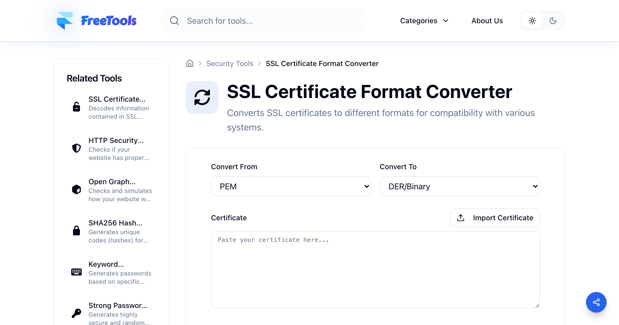Open the SSL Certificate... related tool
The height and width of the screenshot is (325, 619).
coord(111,108)
